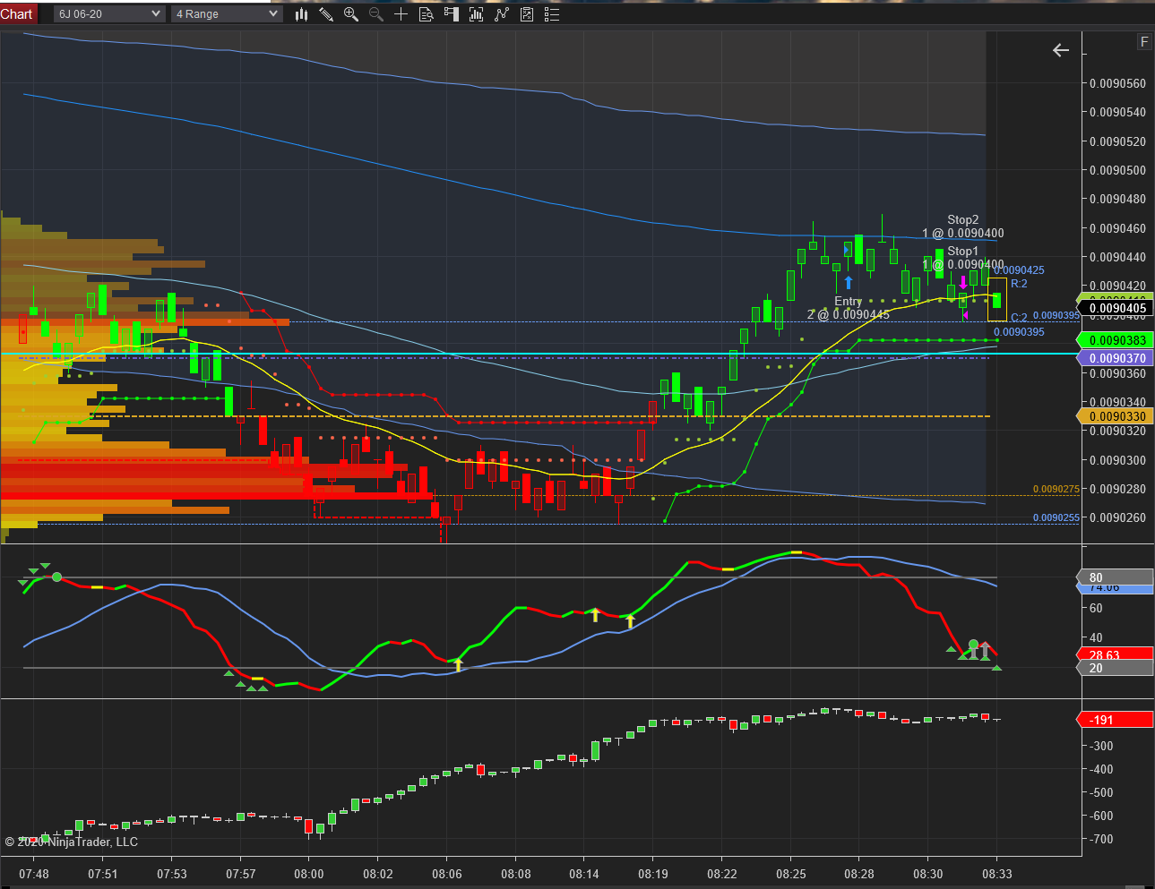Select the Chart tab label
Image resolution: width=1155 pixels, height=889 pixels.
pyautogui.click(x=17, y=14)
